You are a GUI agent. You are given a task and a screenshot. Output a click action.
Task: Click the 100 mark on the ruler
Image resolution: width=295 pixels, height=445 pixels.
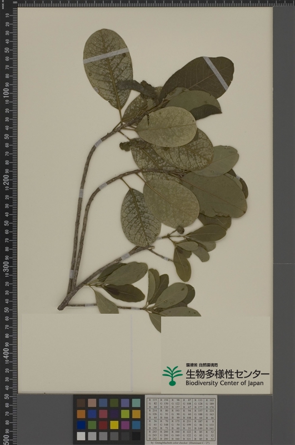pyautogui.click(x=7, y=94)
